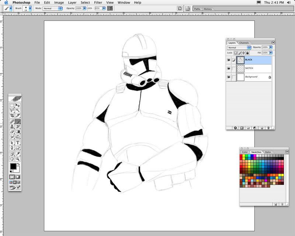Image resolution: width=295 pixels, height=236 pixels.
Task: Select the Notes tool
Action: tap(12, 154)
